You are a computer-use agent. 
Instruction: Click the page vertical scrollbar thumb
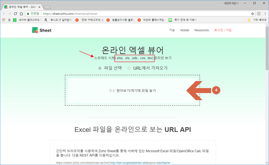[267, 48]
